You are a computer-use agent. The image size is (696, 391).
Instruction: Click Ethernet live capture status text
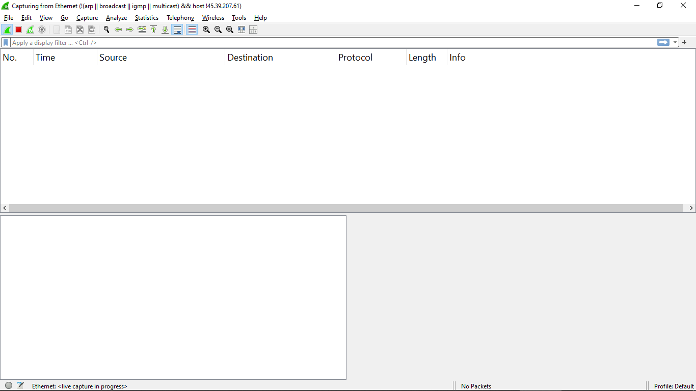click(79, 386)
